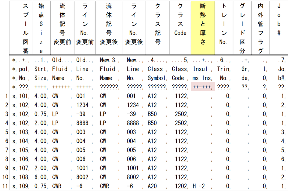Click the s,109 spool number cell
Viewport: 289px width, 191px height.
pyautogui.click(x=21, y=186)
